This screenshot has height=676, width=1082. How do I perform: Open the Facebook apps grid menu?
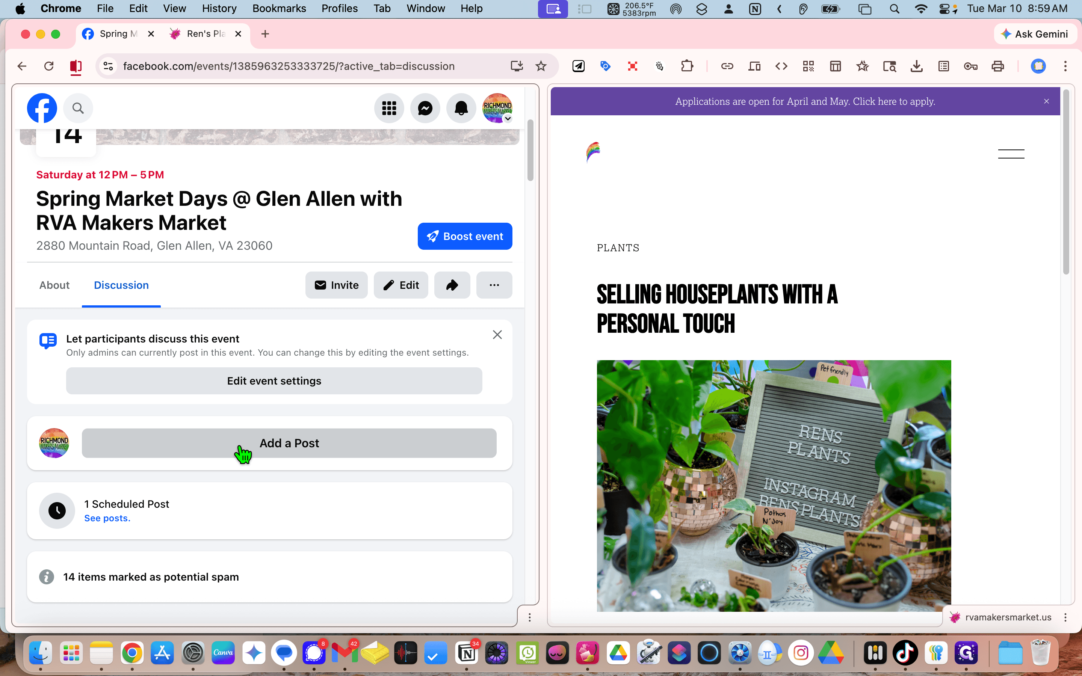[389, 108]
